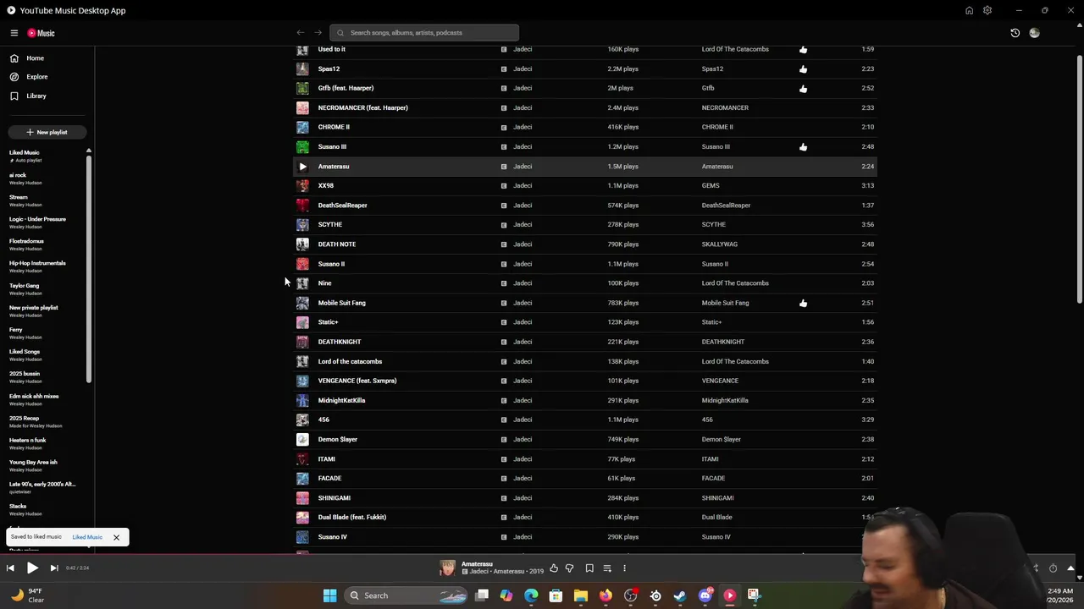This screenshot has height=609, width=1084.
Task: Open the desktop app settings gear
Action: click(x=987, y=10)
